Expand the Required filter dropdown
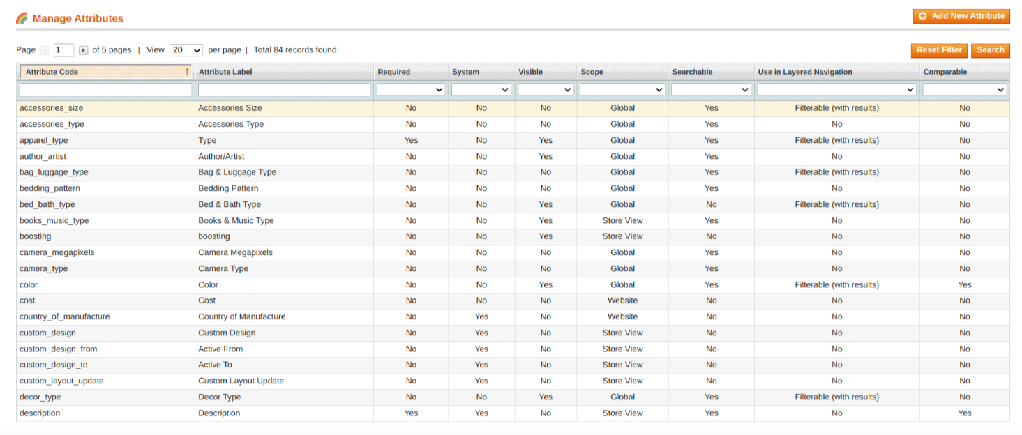The height and width of the screenshot is (435, 1022). click(x=411, y=90)
